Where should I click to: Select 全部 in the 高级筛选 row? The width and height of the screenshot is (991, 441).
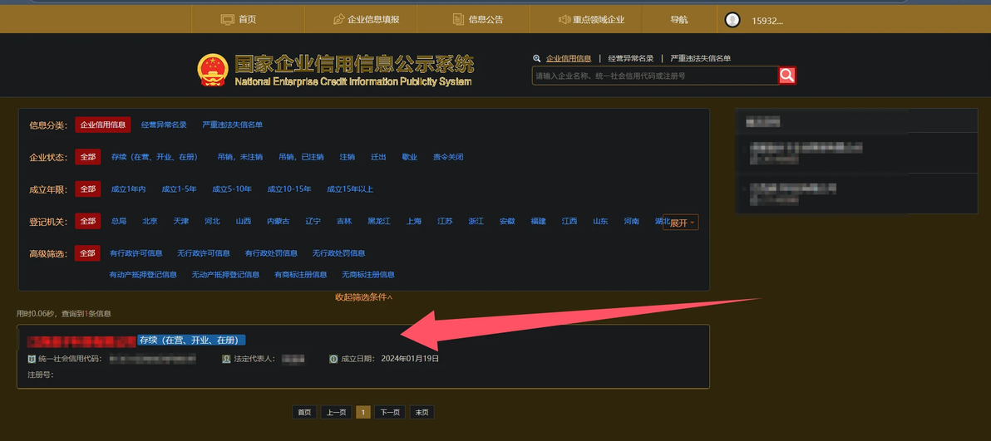[88, 253]
